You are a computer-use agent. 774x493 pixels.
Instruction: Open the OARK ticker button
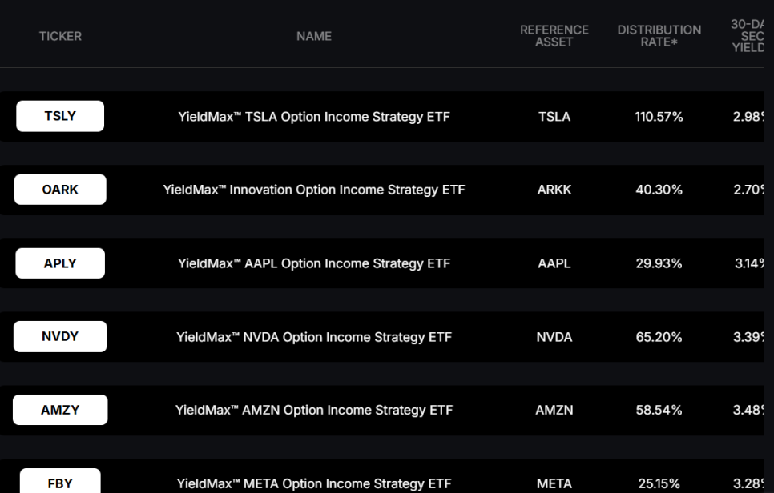coord(60,190)
